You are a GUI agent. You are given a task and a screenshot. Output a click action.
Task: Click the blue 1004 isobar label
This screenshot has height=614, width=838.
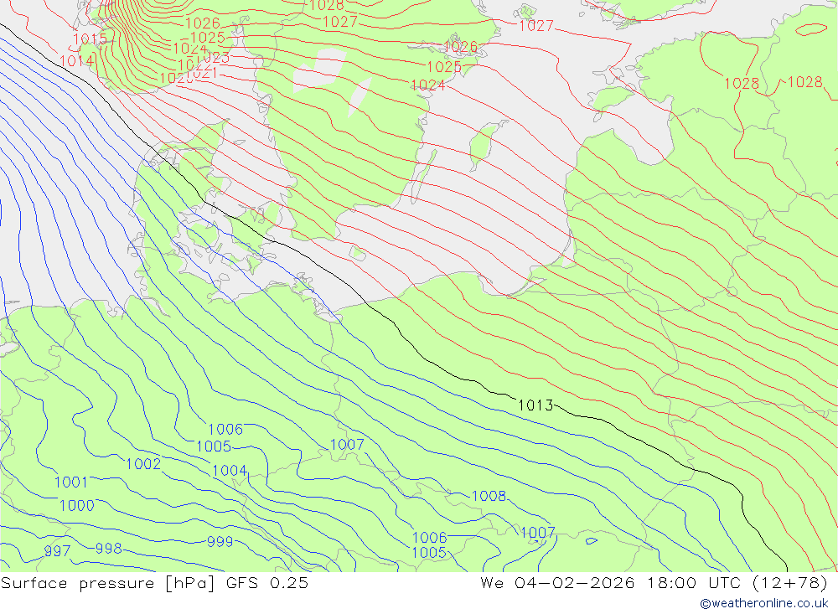(x=230, y=471)
